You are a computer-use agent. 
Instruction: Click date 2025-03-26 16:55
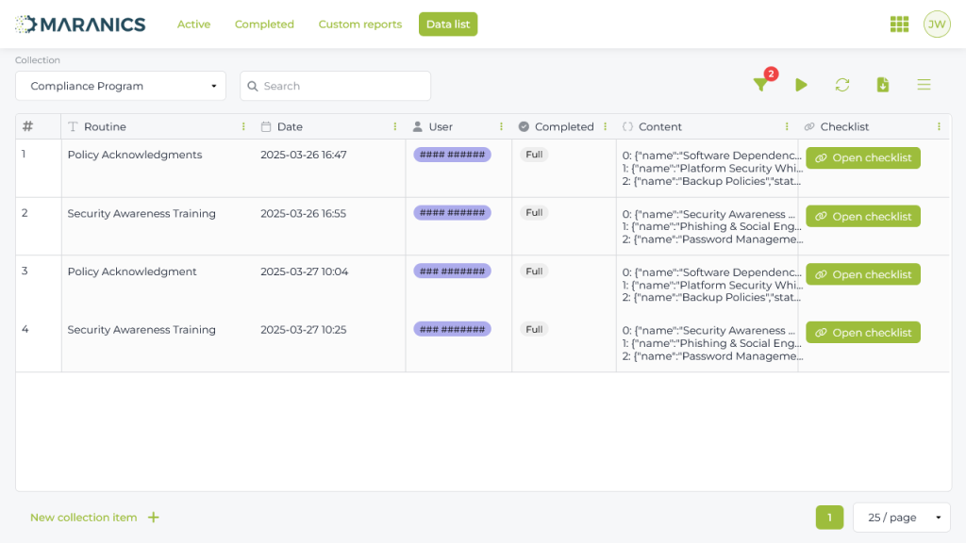coord(303,213)
